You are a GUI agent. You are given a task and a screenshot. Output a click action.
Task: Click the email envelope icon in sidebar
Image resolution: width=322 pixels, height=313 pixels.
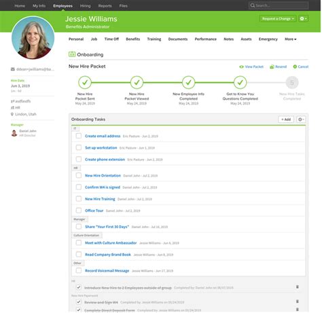pos(13,69)
